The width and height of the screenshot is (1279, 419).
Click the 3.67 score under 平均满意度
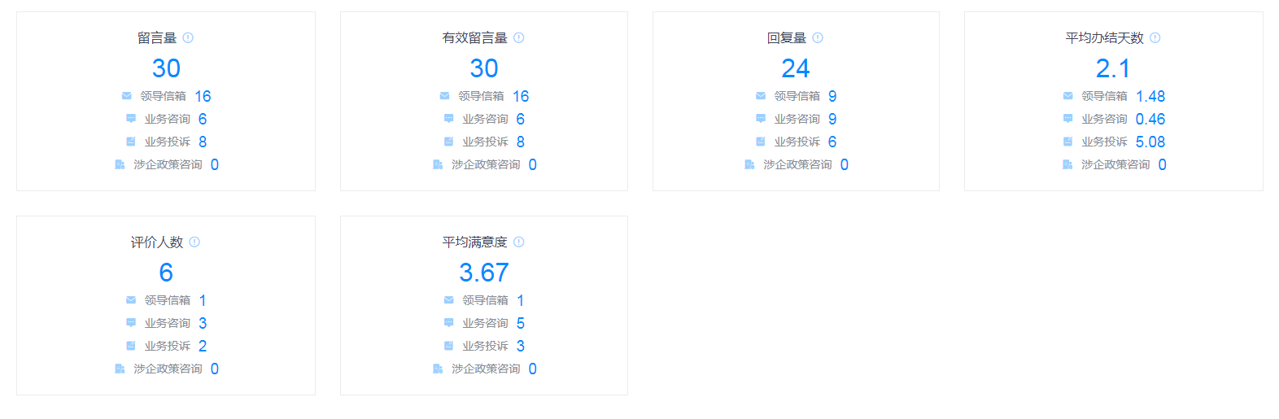coord(483,273)
